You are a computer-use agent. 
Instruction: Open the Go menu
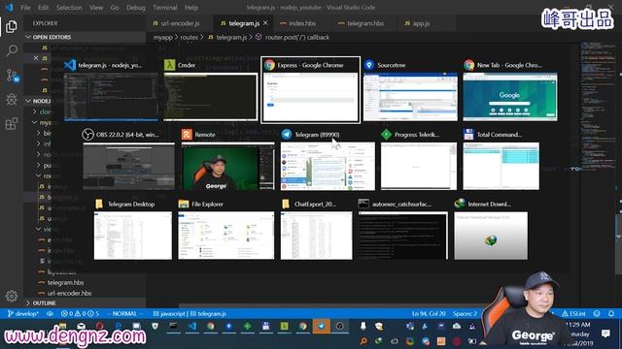coord(115,8)
